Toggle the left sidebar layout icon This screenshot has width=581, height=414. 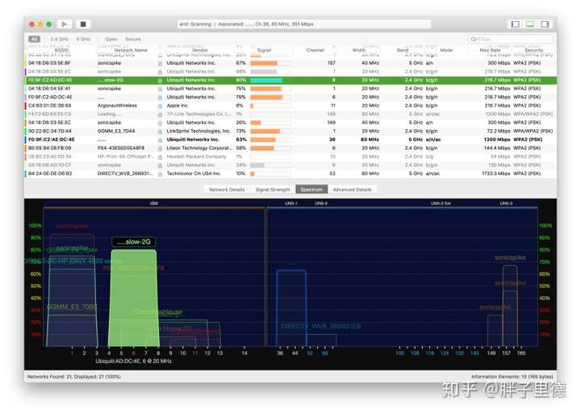tap(516, 24)
